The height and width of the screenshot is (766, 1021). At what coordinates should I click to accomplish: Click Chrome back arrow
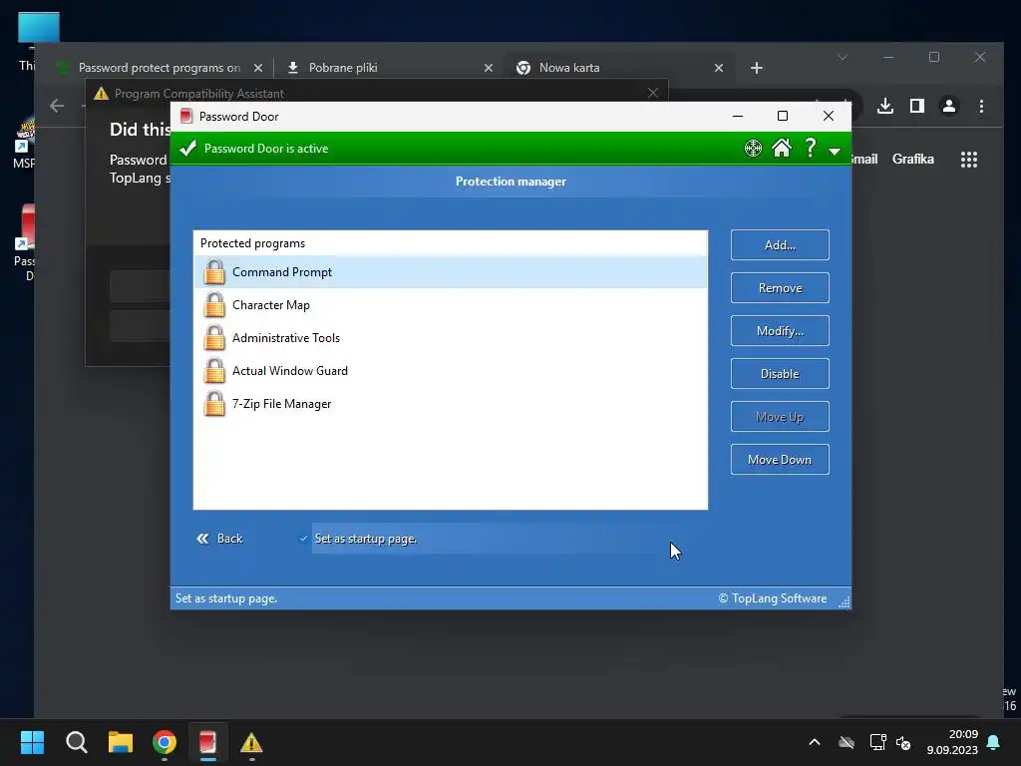point(57,106)
